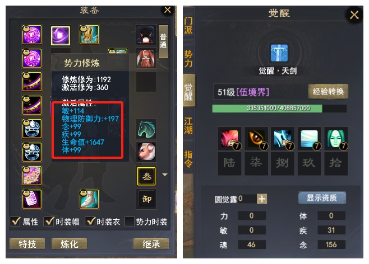The height and width of the screenshot is (264, 369).
Task: Click the purple swirl orb equipment icon
Action: [61, 35]
